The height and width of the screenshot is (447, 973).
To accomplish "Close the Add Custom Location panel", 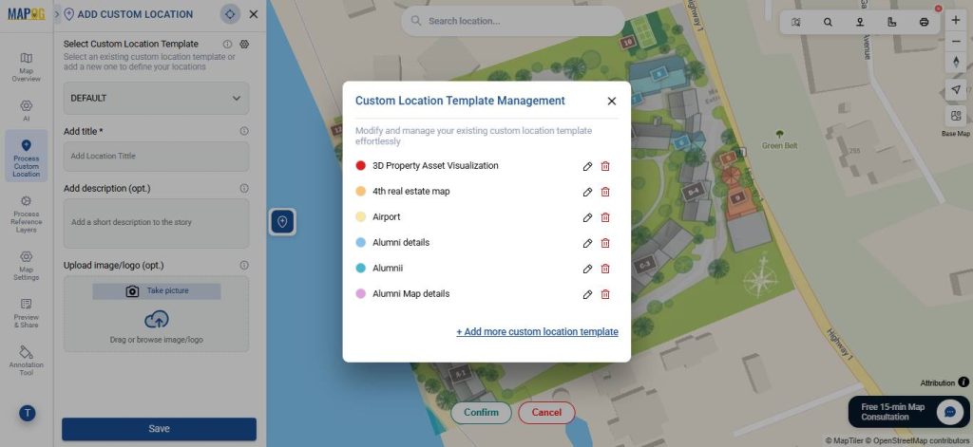I will pos(253,14).
